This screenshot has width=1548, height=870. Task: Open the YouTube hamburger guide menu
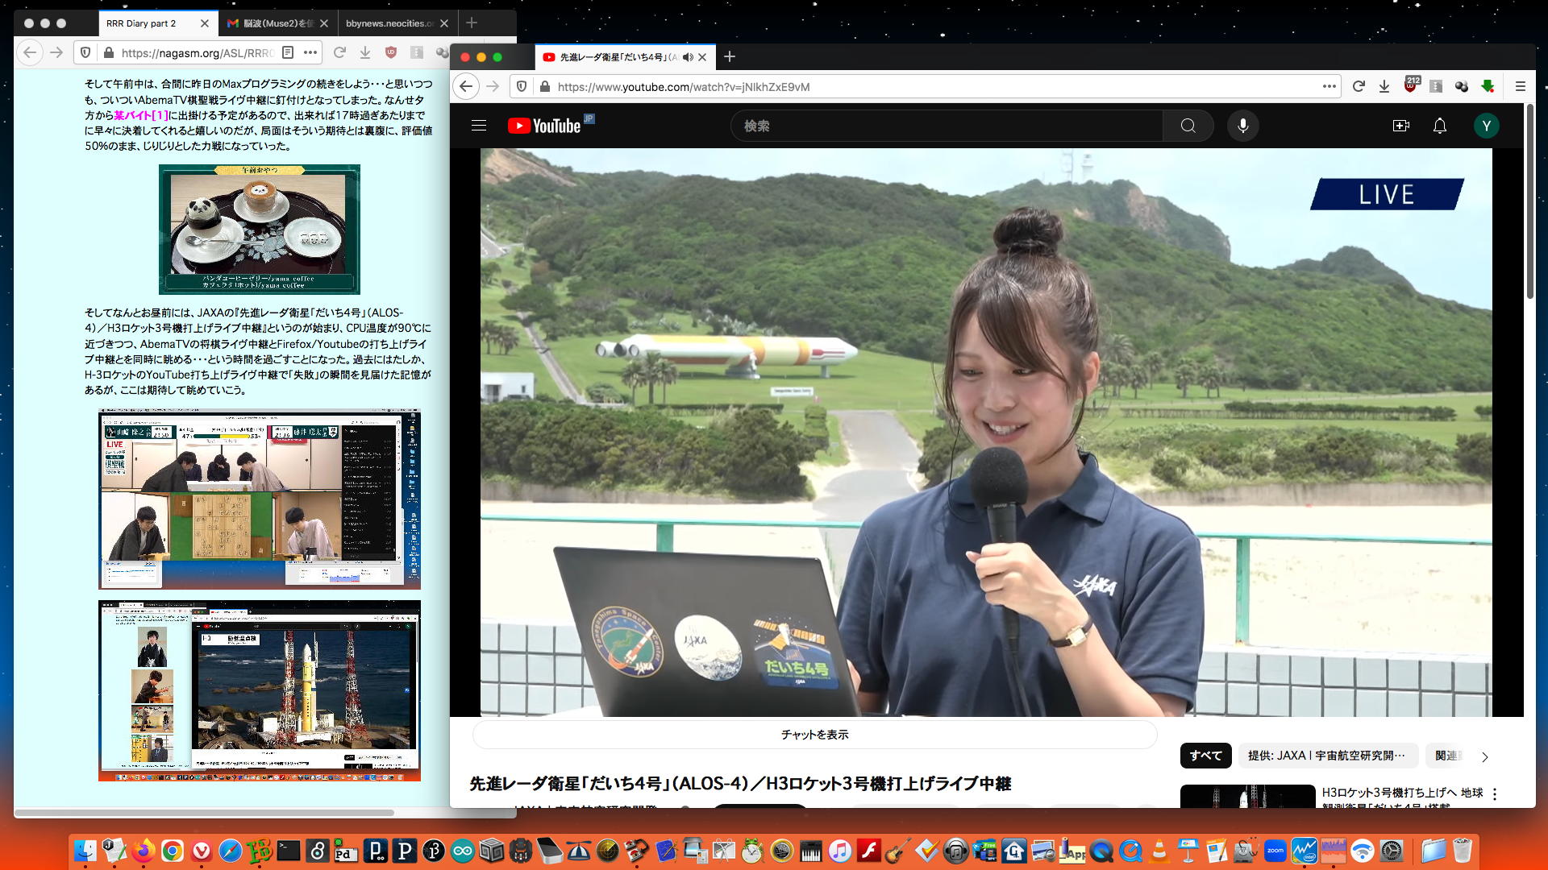click(479, 126)
